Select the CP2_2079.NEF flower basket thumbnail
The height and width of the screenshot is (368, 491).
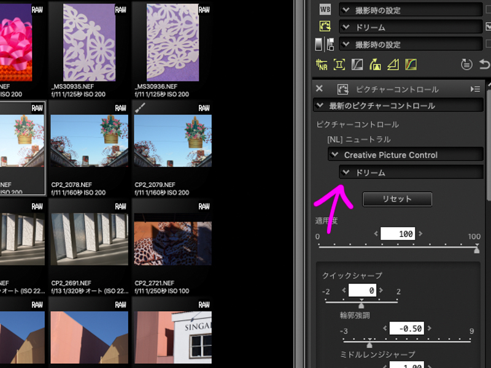(x=172, y=140)
